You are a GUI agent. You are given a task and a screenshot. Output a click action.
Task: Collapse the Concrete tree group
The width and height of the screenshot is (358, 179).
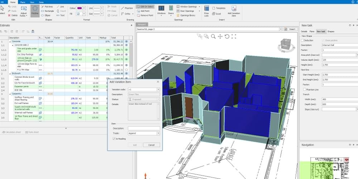10,42
